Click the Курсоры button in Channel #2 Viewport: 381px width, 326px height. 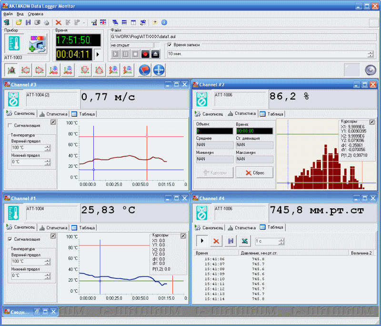215,173
